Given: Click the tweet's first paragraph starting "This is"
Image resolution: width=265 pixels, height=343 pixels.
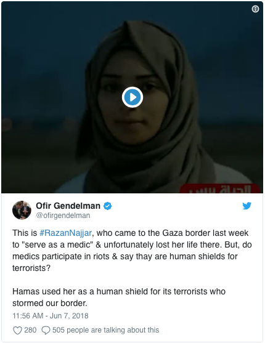Looking at the screenshot, I should pos(132,251).
